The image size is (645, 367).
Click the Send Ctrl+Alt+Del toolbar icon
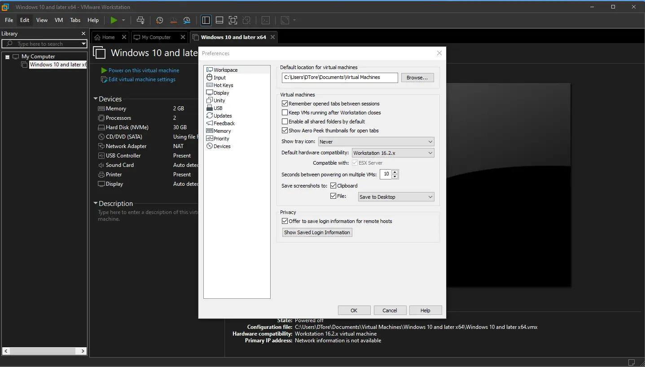coord(140,20)
